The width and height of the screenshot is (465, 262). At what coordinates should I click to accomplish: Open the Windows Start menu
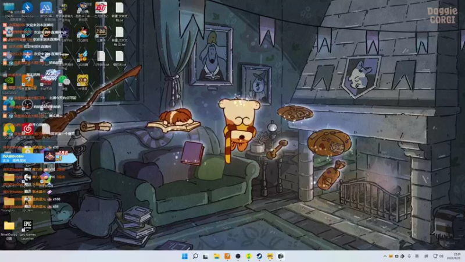point(184,256)
